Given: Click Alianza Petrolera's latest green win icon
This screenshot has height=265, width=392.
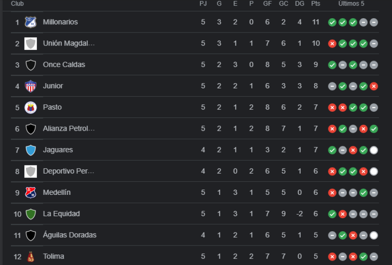Looking at the screenshot, I should tap(374, 129).
